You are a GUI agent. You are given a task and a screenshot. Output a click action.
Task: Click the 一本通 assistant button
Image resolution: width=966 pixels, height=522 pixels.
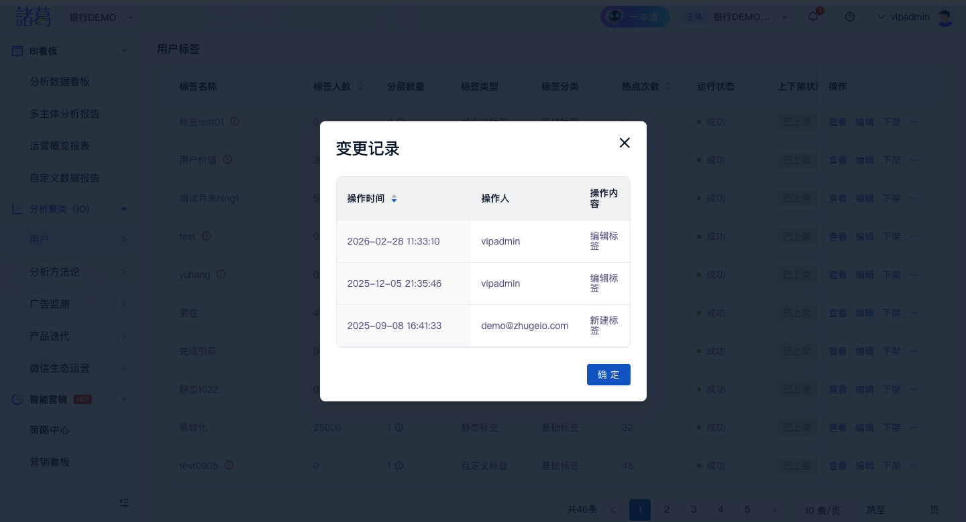click(635, 17)
